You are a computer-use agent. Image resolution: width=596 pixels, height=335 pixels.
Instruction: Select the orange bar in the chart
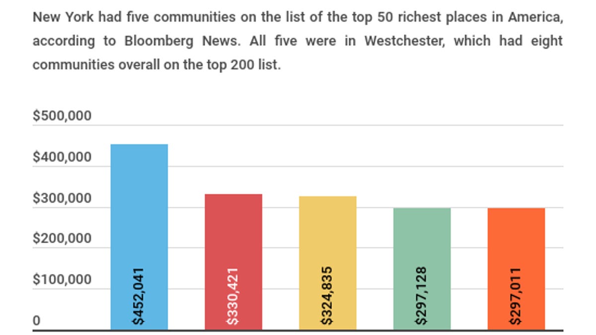(x=517, y=234)
